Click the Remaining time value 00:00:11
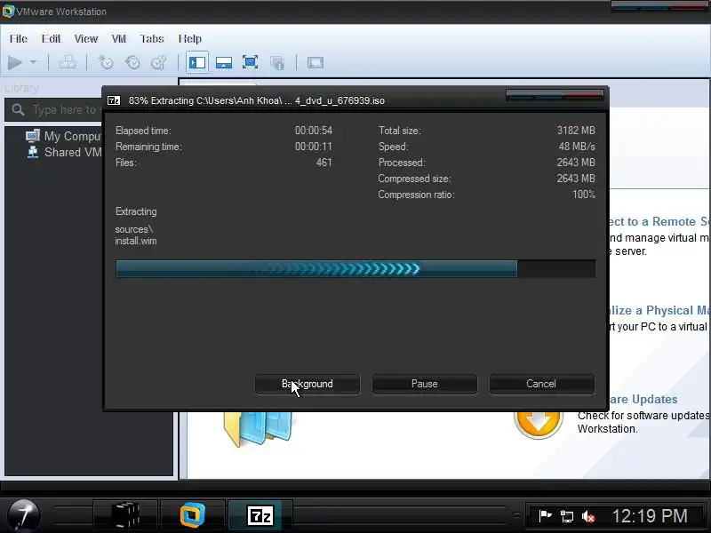This screenshot has width=711, height=533. (314, 147)
